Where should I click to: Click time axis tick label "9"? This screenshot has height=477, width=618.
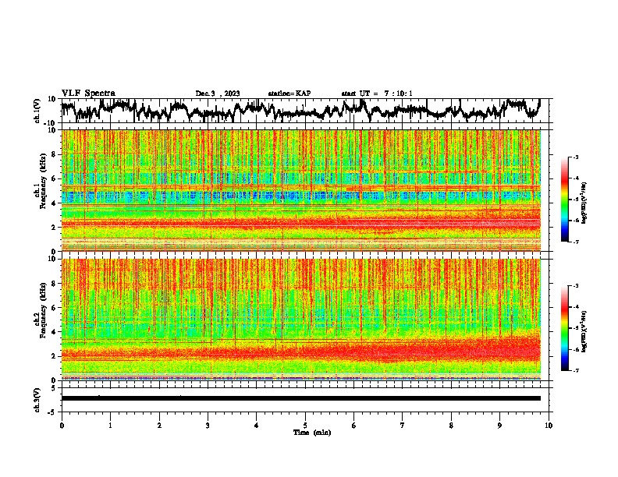499,426
